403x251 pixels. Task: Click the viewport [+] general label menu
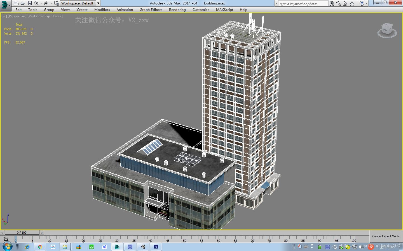4,16
